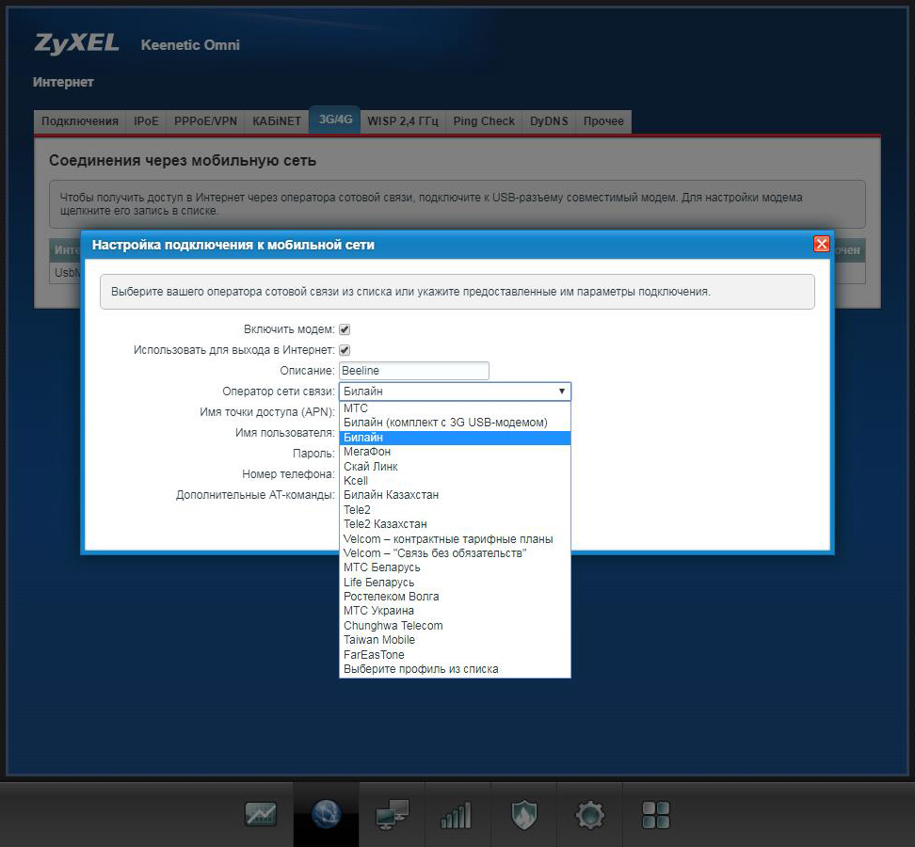Switch to the PPPoE/VPN tab

click(205, 121)
